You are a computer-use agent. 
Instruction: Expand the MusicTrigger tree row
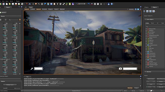pos(146,55)
